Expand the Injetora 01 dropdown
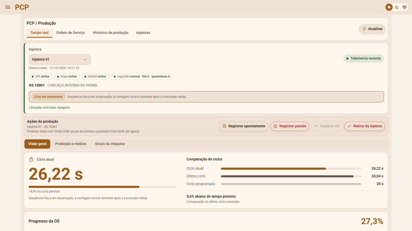Viewport: 412px width, 231px height. click(x=60, y=60)
